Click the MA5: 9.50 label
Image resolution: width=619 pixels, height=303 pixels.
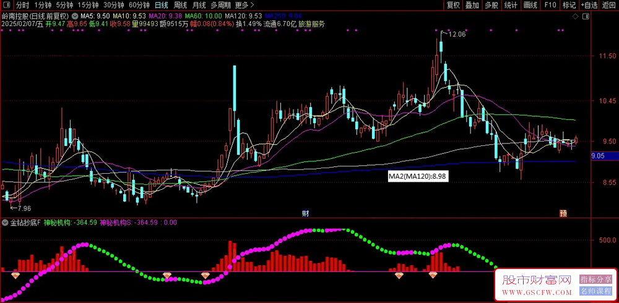point(95,17)
